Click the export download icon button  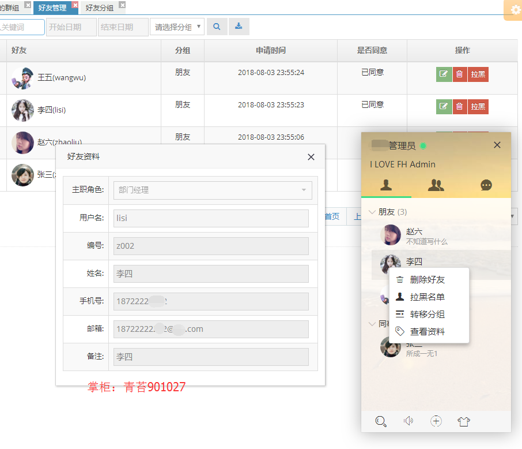tap(239, 27)
